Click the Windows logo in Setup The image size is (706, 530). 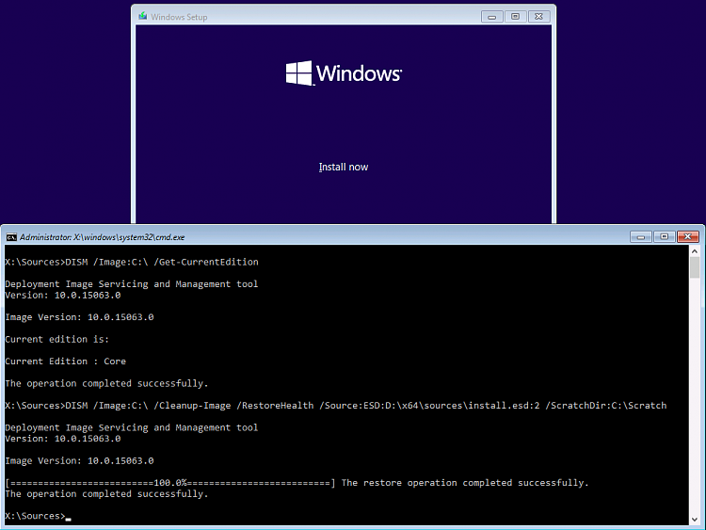pyautogui.click(x=344, y=72)
